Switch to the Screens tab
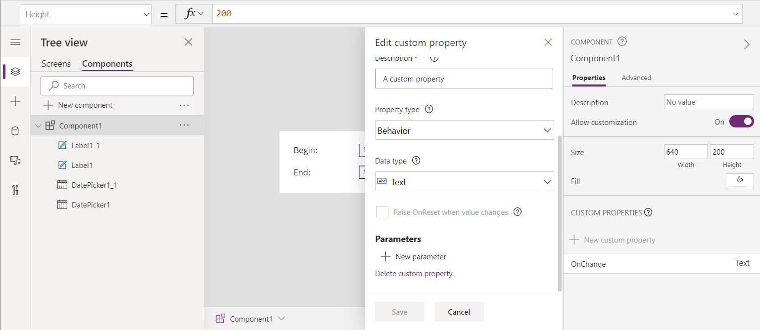760x330 pixels. click(56, 64)
